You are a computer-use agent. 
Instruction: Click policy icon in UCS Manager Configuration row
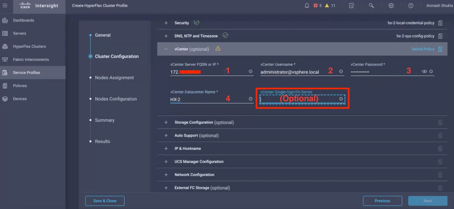click(440, 162)
